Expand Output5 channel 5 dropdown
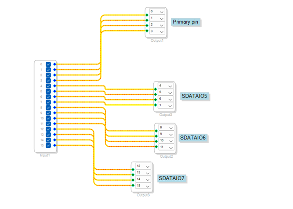Viewport: 293px width, 209px height. 166,92
